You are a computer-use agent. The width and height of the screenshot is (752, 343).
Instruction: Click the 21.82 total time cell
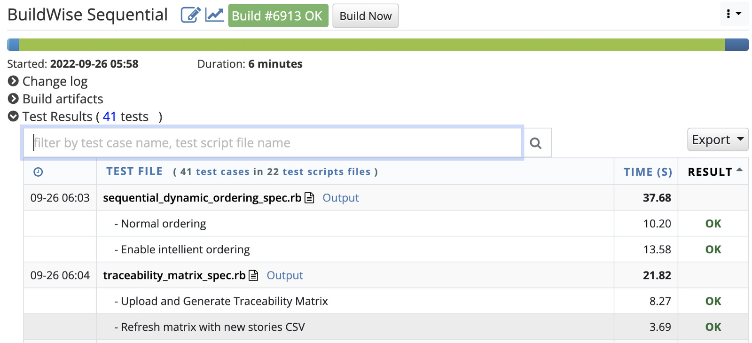pyautogui.click(x=657, y=275)
